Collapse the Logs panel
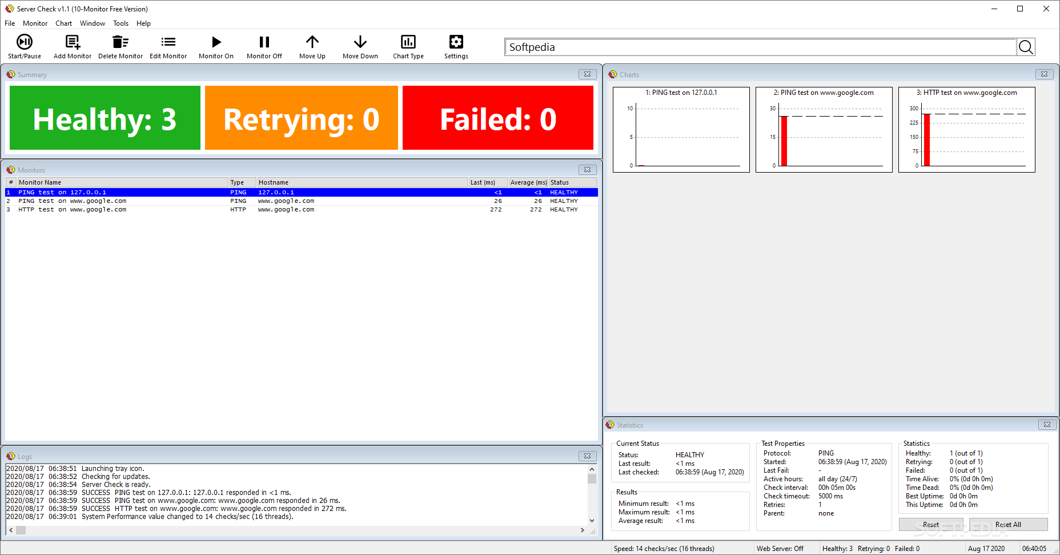 click(587, 456)
